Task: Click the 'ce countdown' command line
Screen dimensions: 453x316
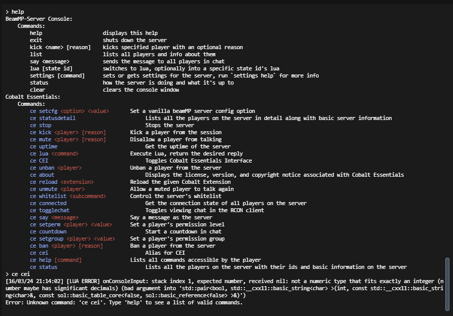Action: coord(48,231)
